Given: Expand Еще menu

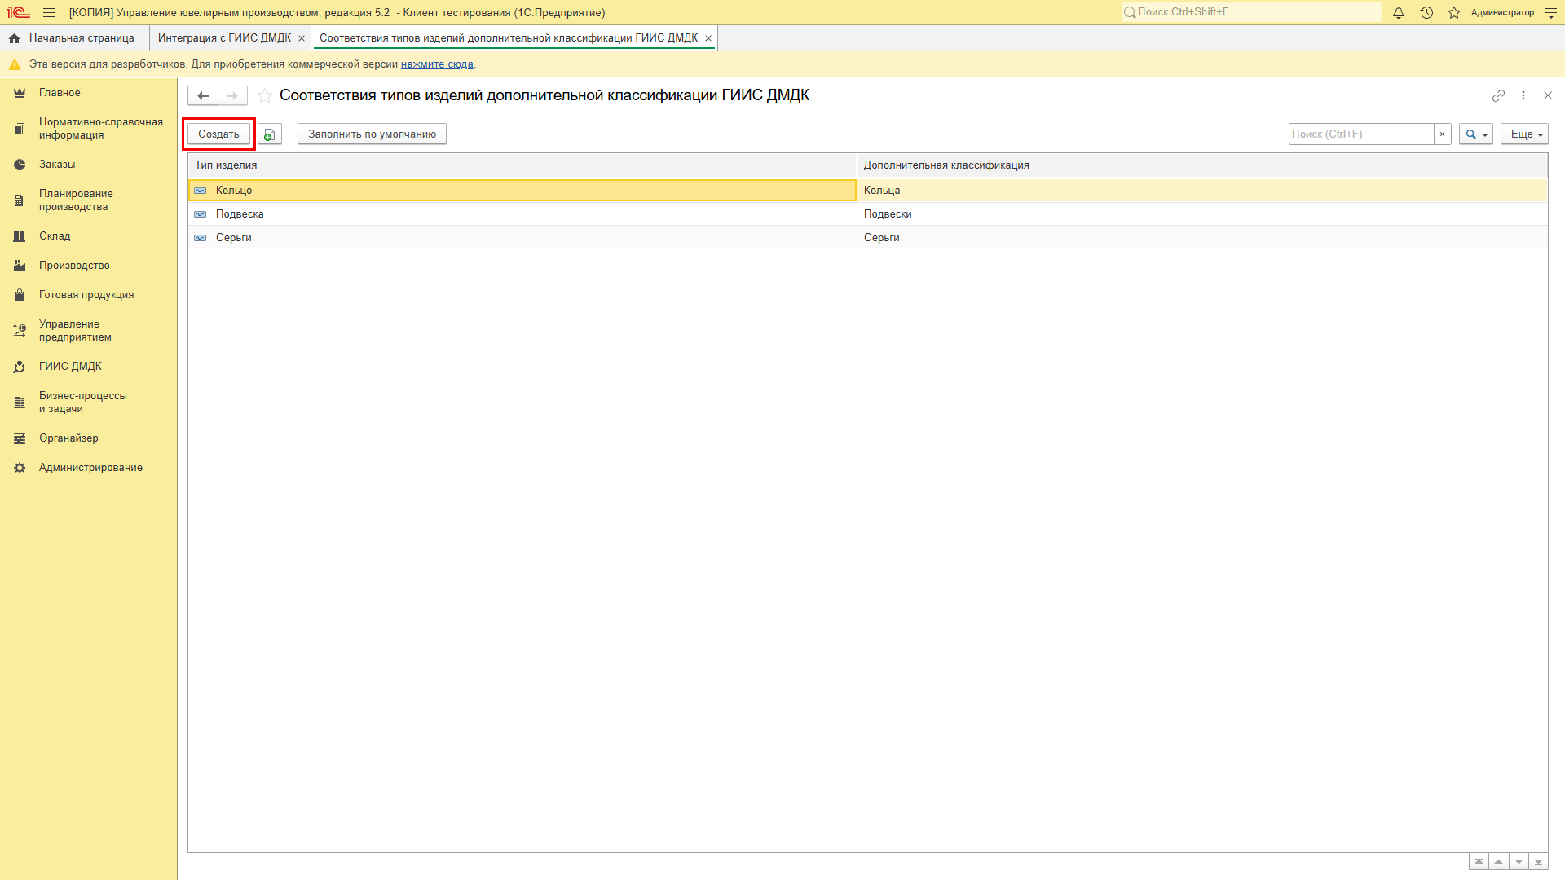Looking at the screenshot, I should pyautogui.click(x=1525, y=134).
